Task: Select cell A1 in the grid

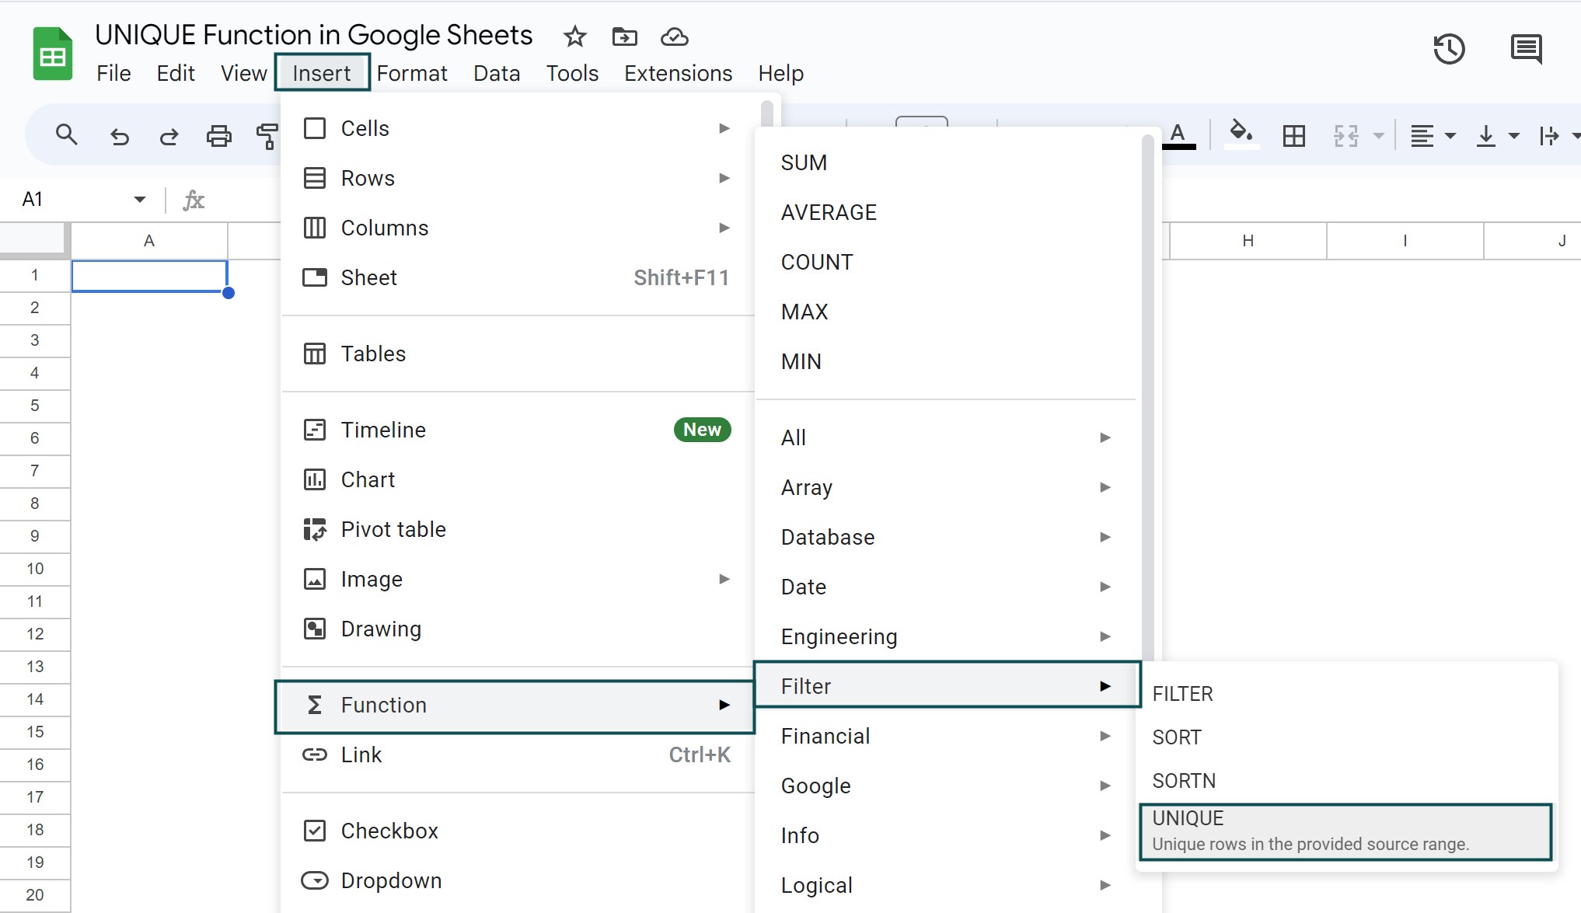Action: (x=149, y=276)
